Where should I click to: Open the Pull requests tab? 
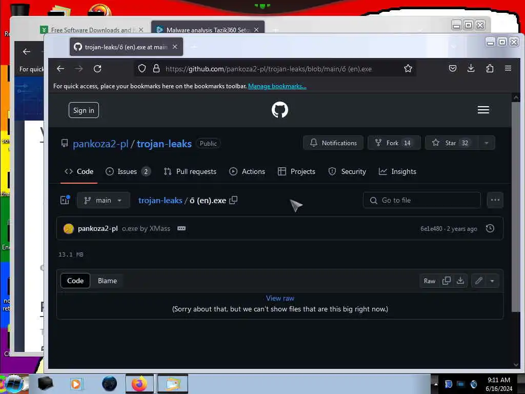pos(190,171)
